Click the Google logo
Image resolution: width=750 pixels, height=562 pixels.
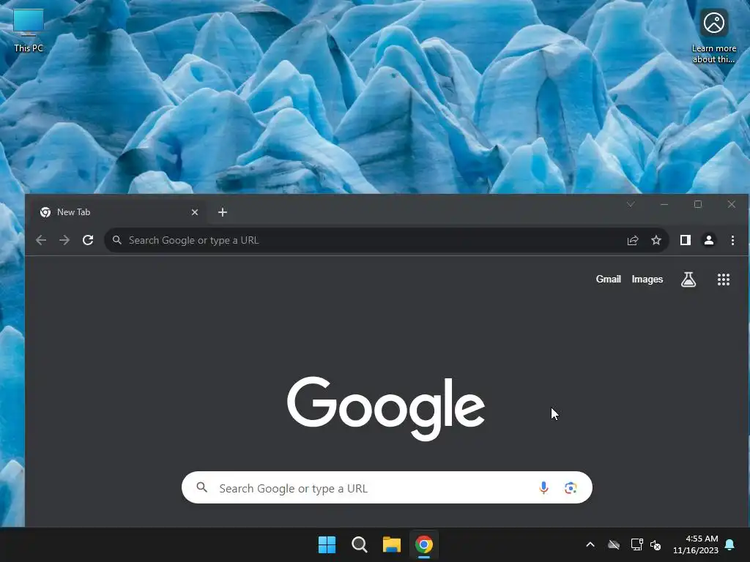[x=386, y=408]
